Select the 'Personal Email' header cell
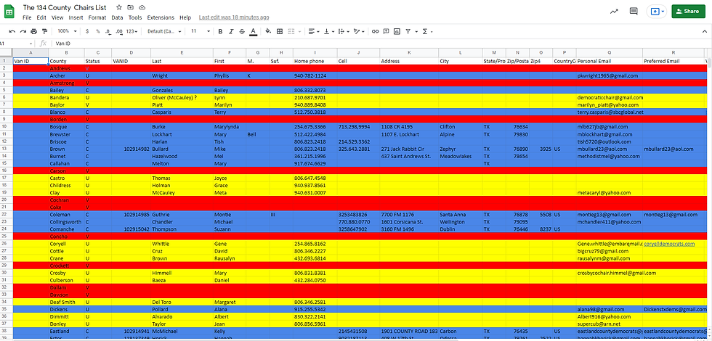 tap(609, 61)
